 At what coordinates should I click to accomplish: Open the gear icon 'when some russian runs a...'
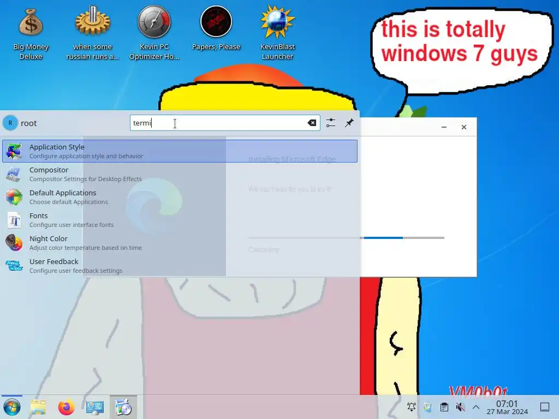[x=92, y=33]
